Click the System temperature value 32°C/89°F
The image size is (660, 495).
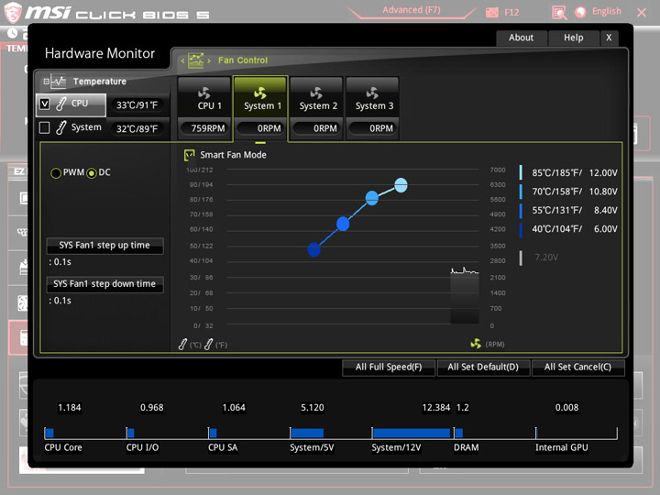pyautogui.click(x=137, y=129)
